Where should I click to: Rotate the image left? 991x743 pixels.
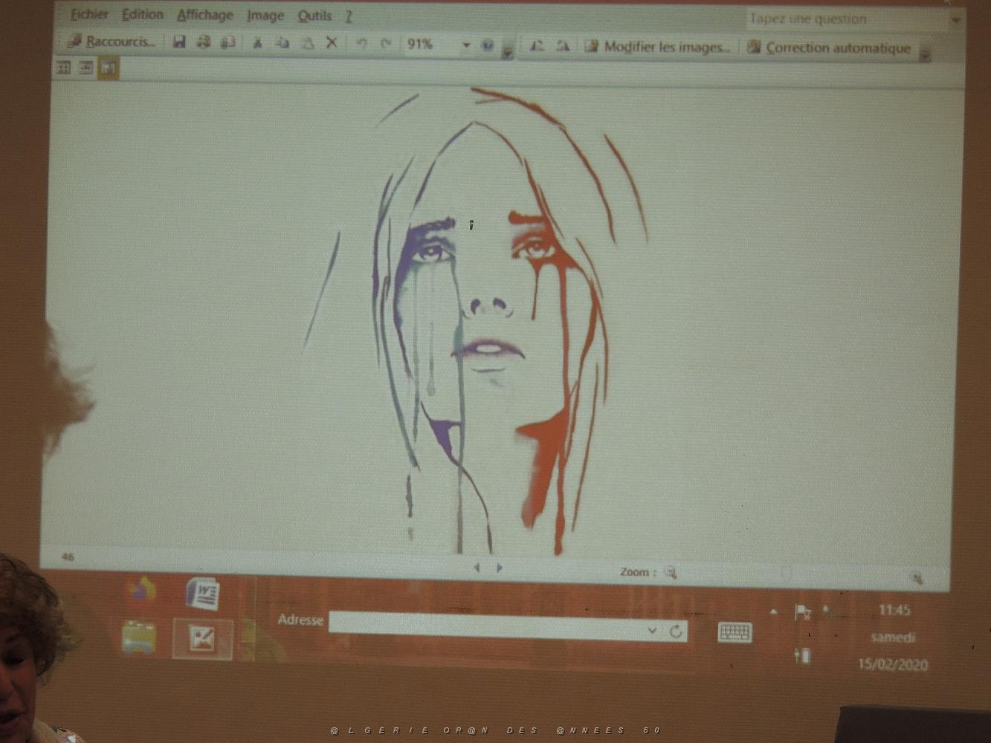(536, 46)
